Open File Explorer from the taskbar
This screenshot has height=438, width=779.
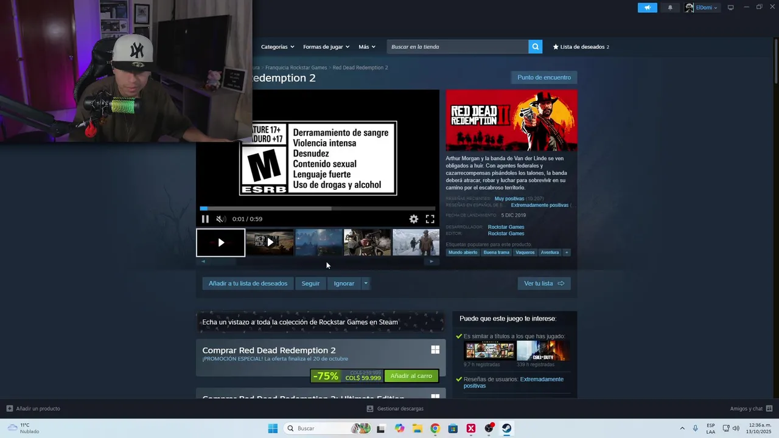(417, 428)
